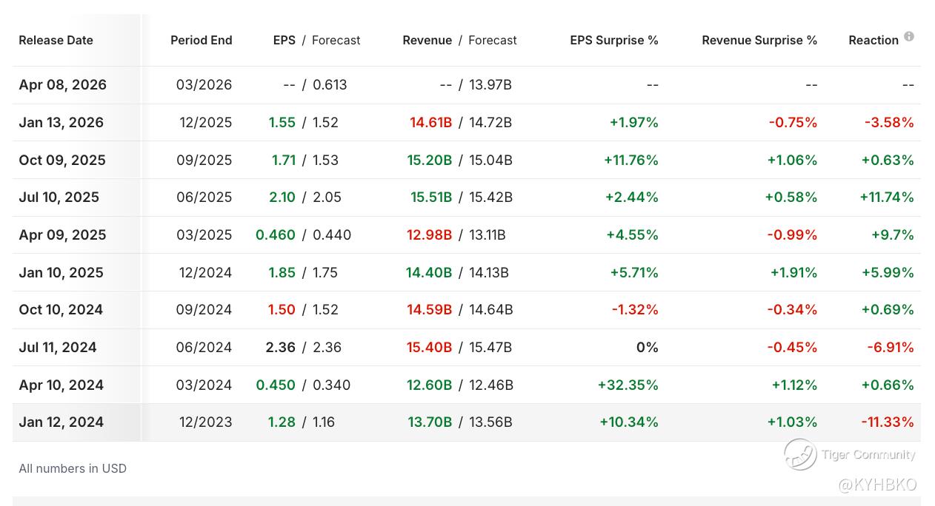Click the -1.32% EPS surprise value
This screenshot has height=506, width=935.
pyautogui.click(x=635, y=310)
